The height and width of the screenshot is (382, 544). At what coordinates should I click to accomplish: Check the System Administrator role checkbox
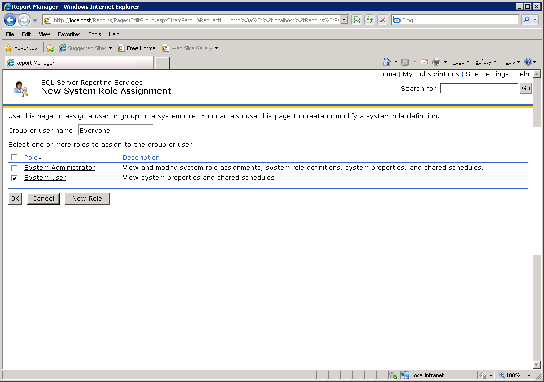14,168
